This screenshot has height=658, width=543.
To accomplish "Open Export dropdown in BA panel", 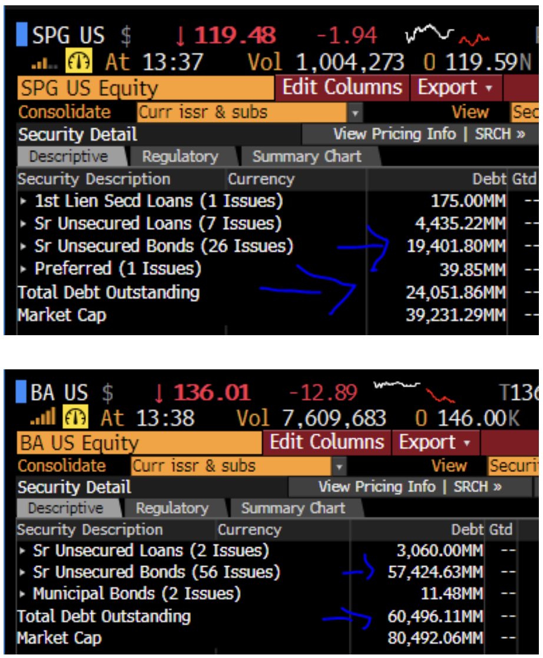I will coord(435,442).
